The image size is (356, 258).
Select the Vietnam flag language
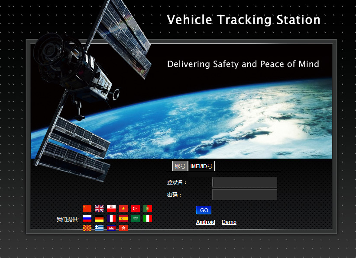click(123, 208)
